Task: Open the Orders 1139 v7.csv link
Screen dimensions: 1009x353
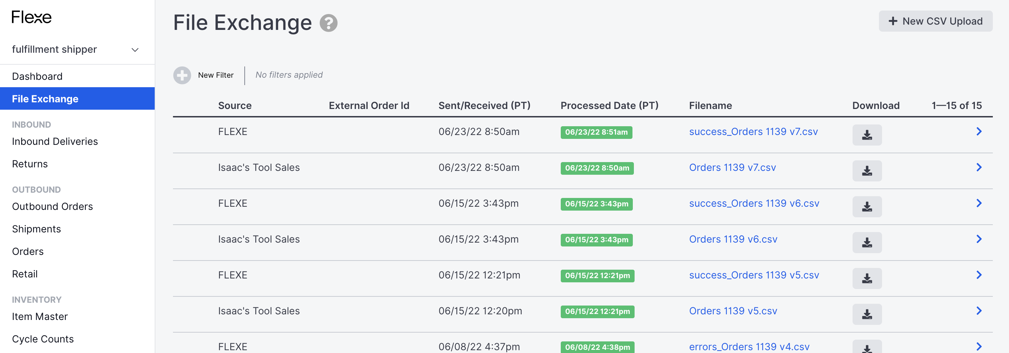Action: click(732, 167)
